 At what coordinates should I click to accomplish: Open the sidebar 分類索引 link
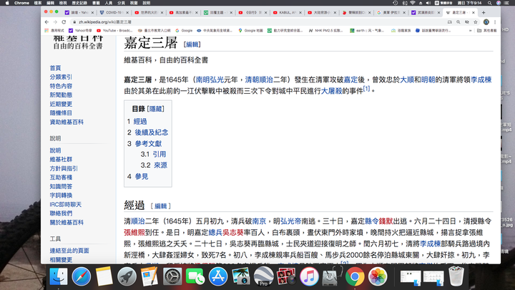61,77
